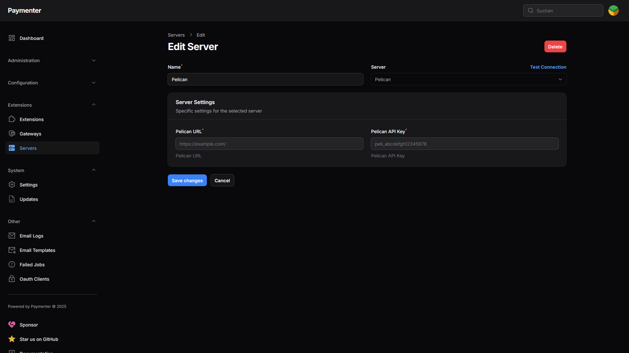
Task: Open Extensions menu item
Action: point(52,119)
